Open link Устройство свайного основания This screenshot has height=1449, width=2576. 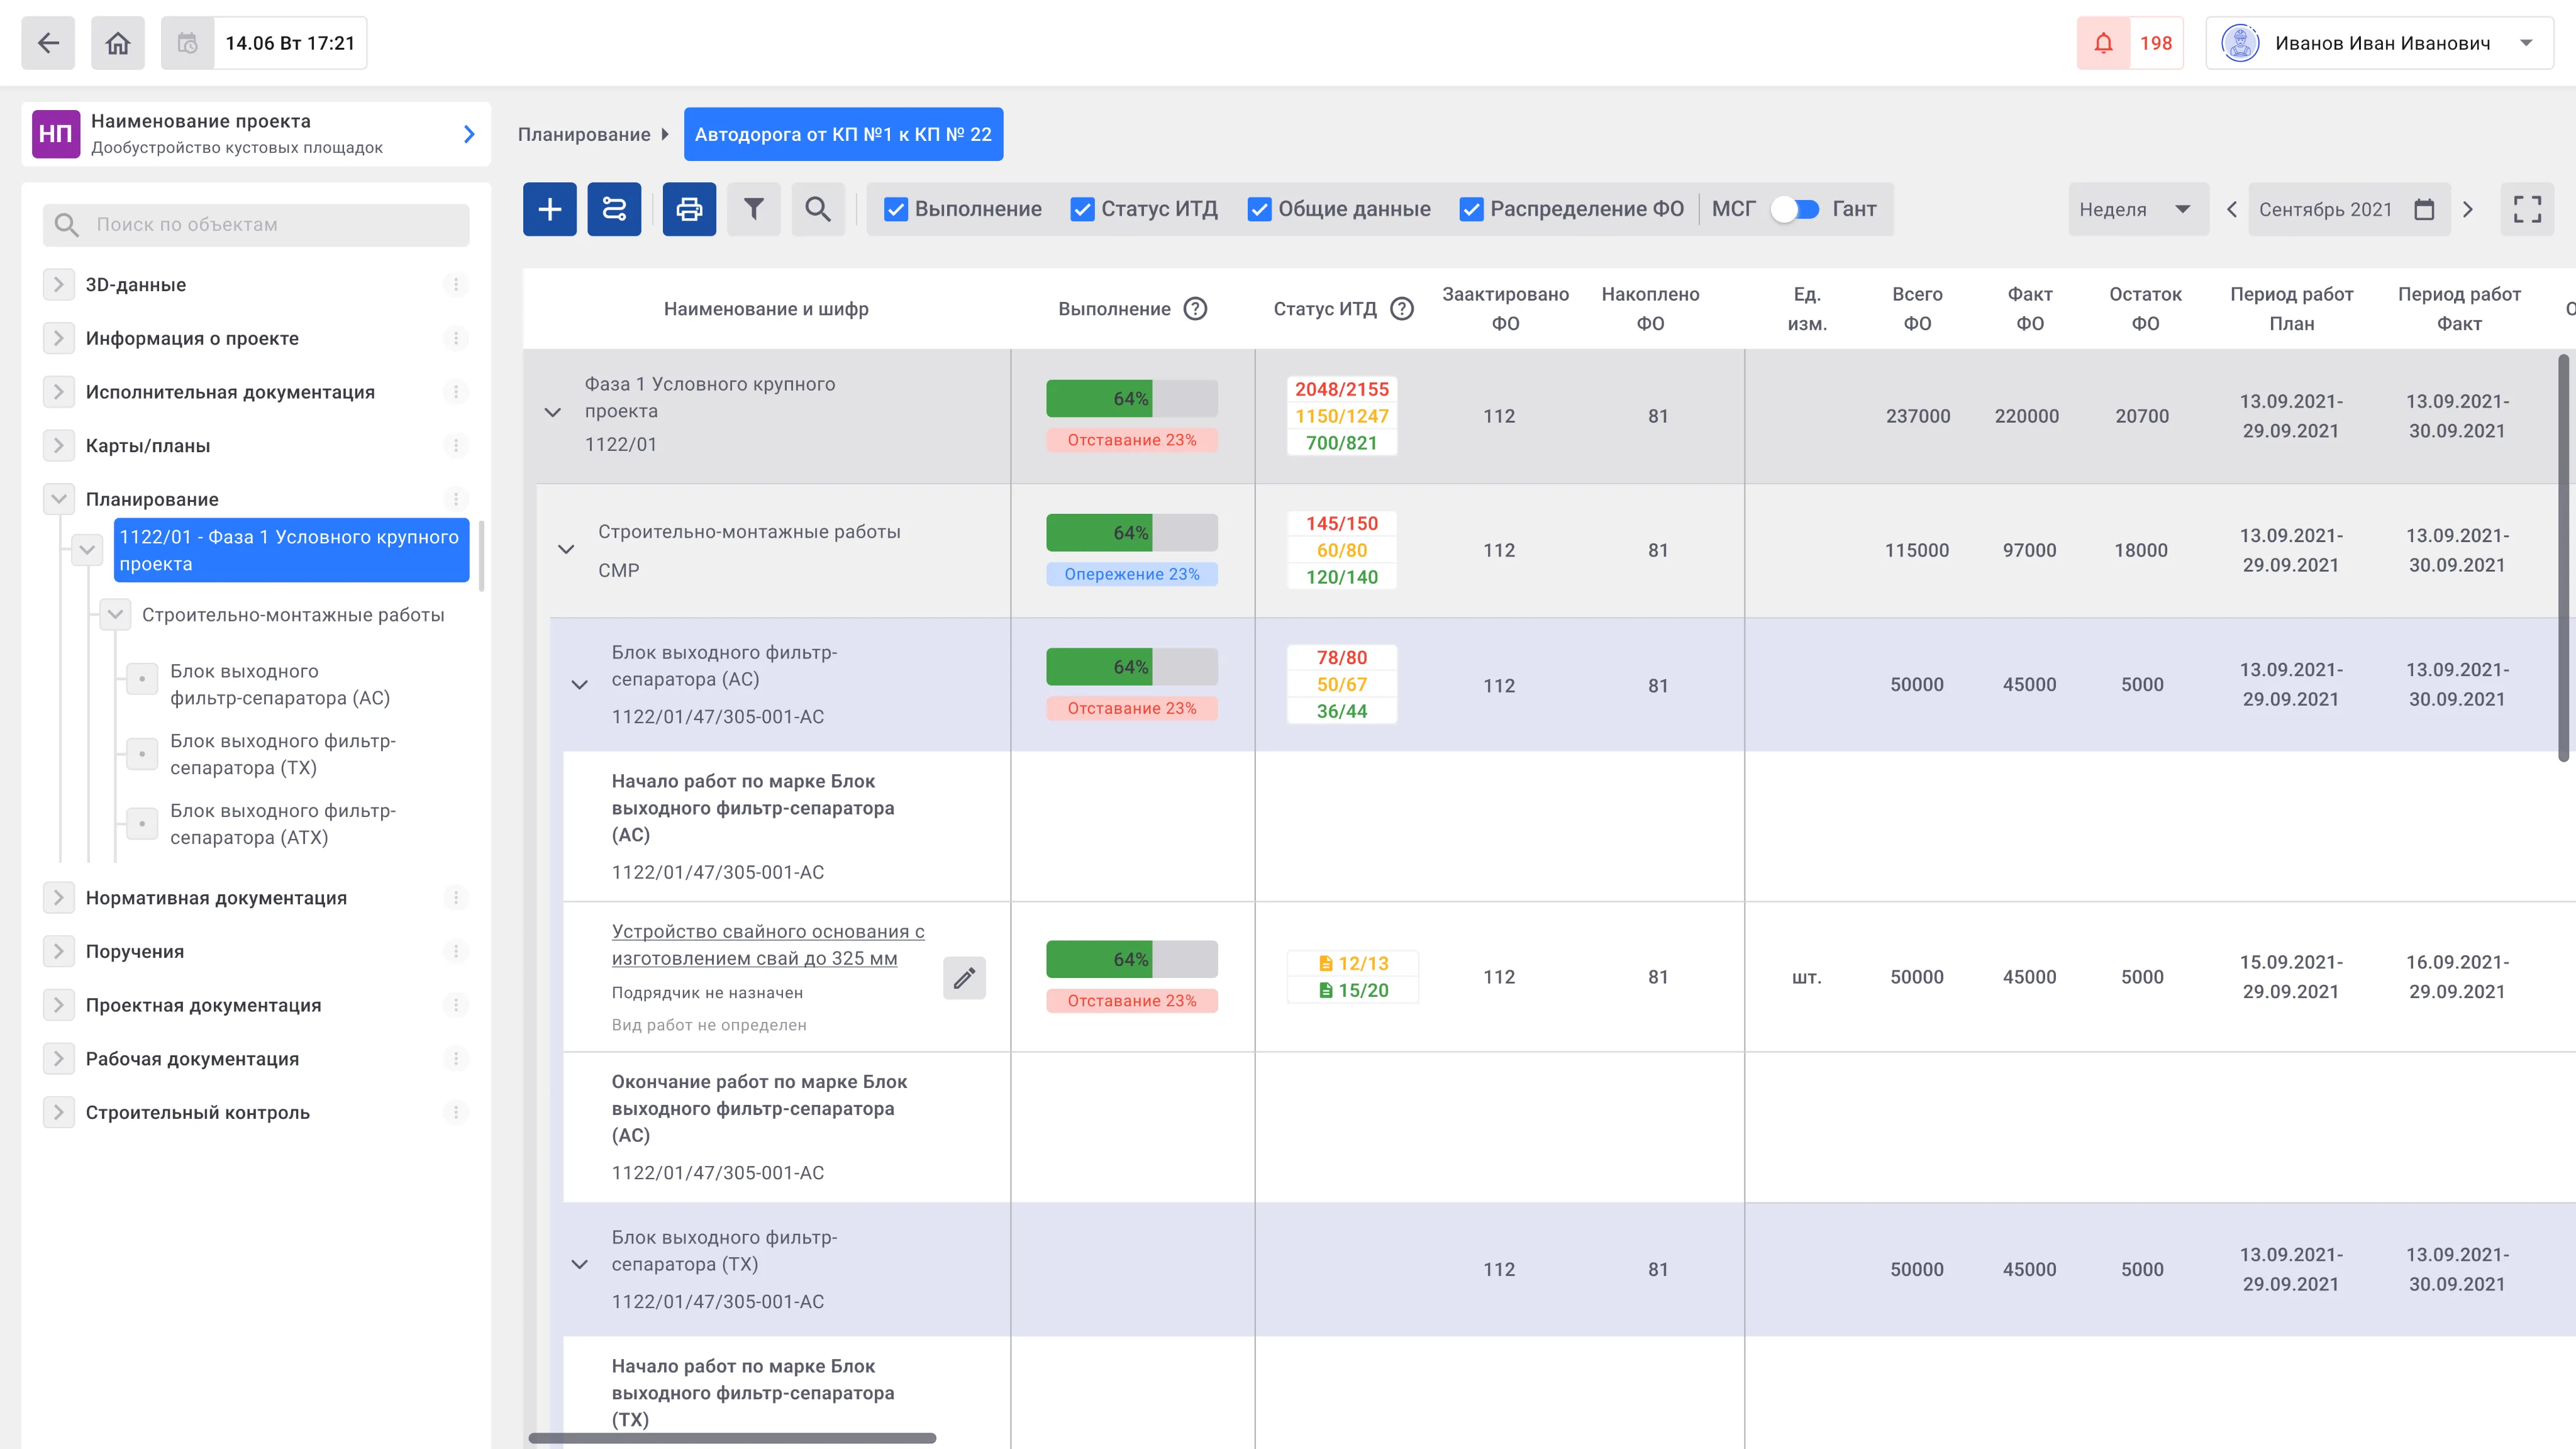pos(768,945)
